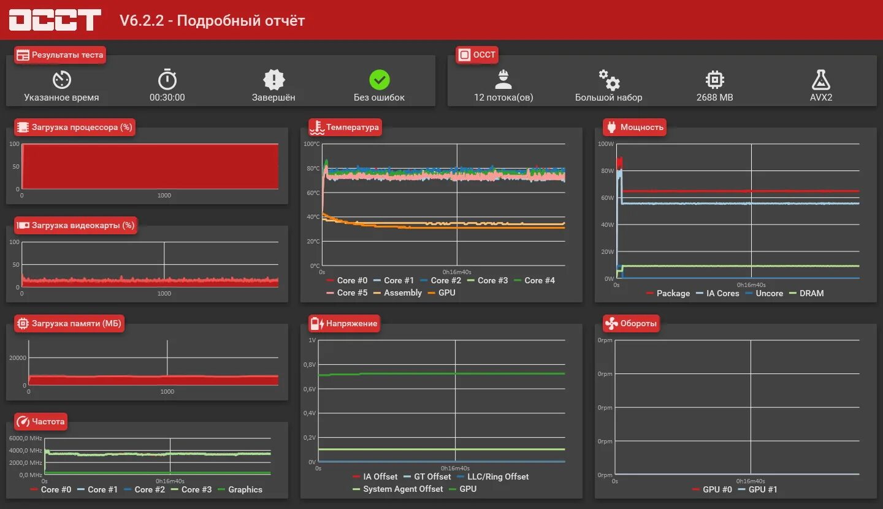
Task: Click the specified-time gauge icon
Action: click(61, 80)
